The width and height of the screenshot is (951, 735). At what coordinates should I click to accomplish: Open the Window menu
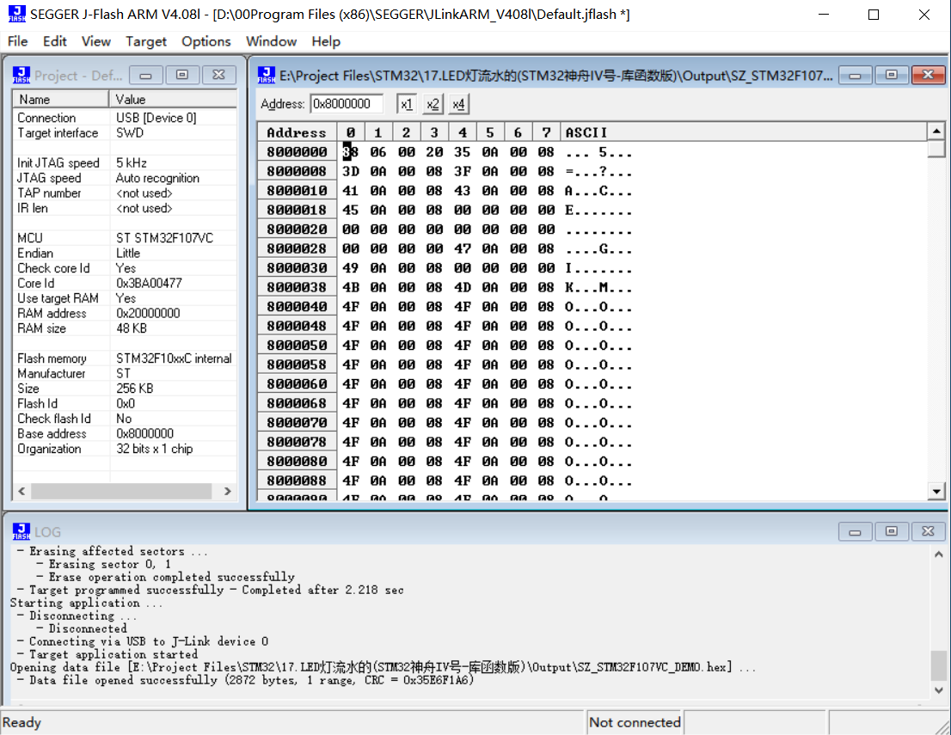tap(271, 41)
